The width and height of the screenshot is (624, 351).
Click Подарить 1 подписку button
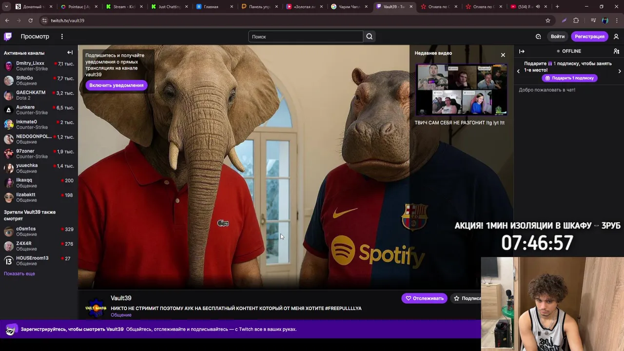(569, 78)
